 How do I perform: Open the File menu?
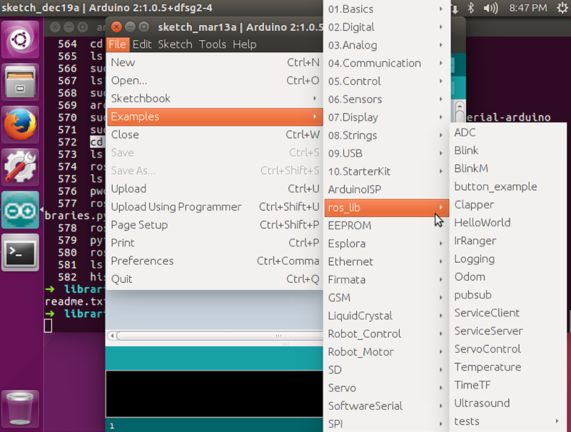[117, 44]
